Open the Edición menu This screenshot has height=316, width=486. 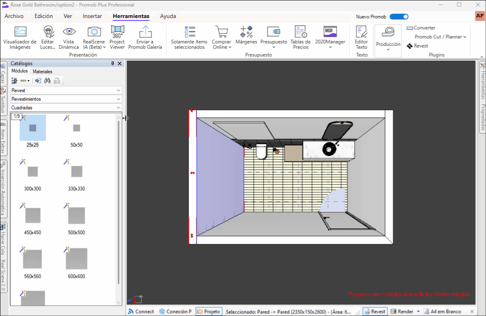point(44,16)
